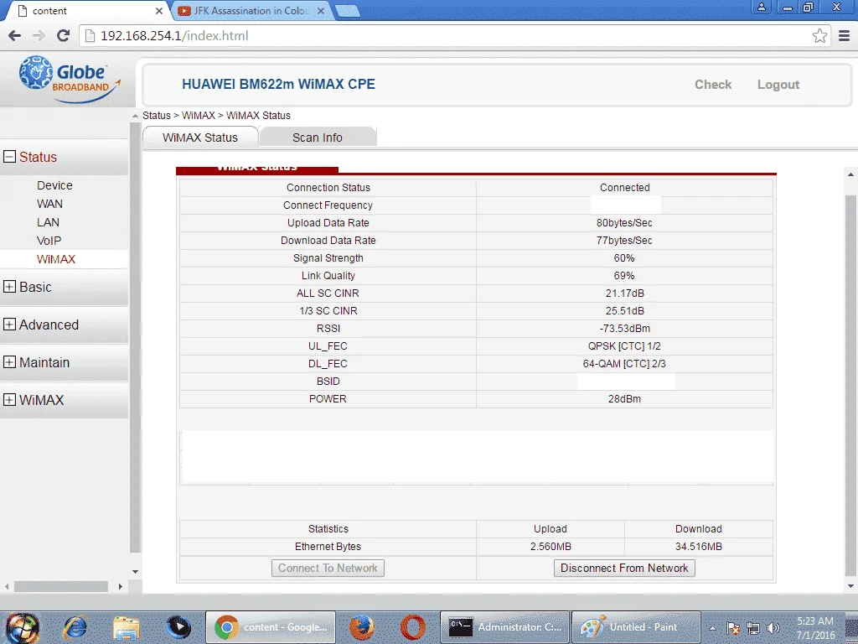Click the QPSK [CTC] 1/2 value

624,346
